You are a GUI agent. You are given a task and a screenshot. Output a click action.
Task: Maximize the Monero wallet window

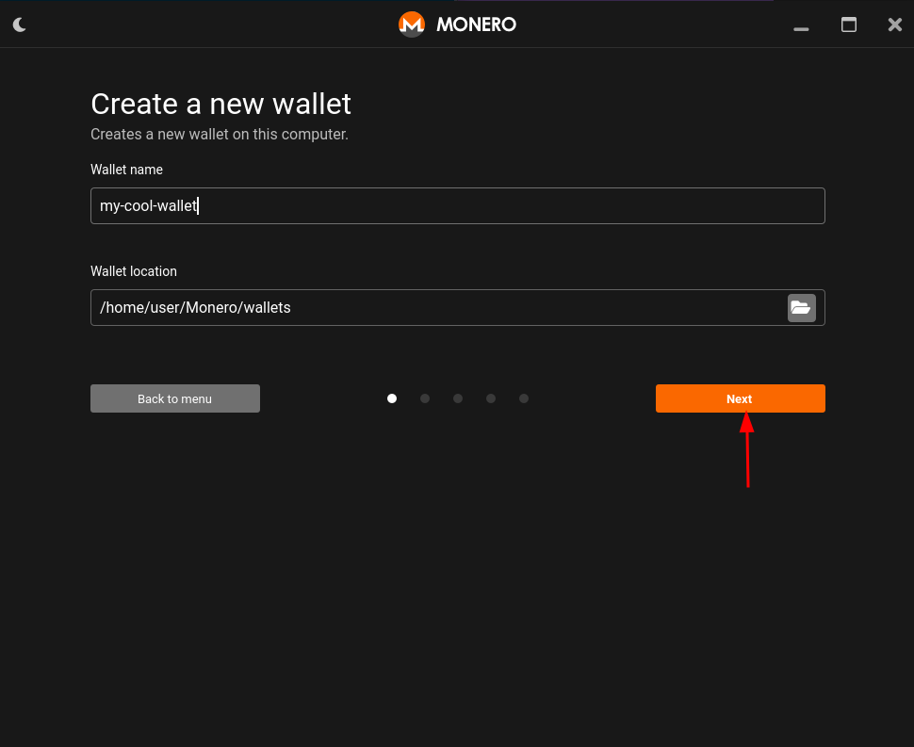point(849,24)
